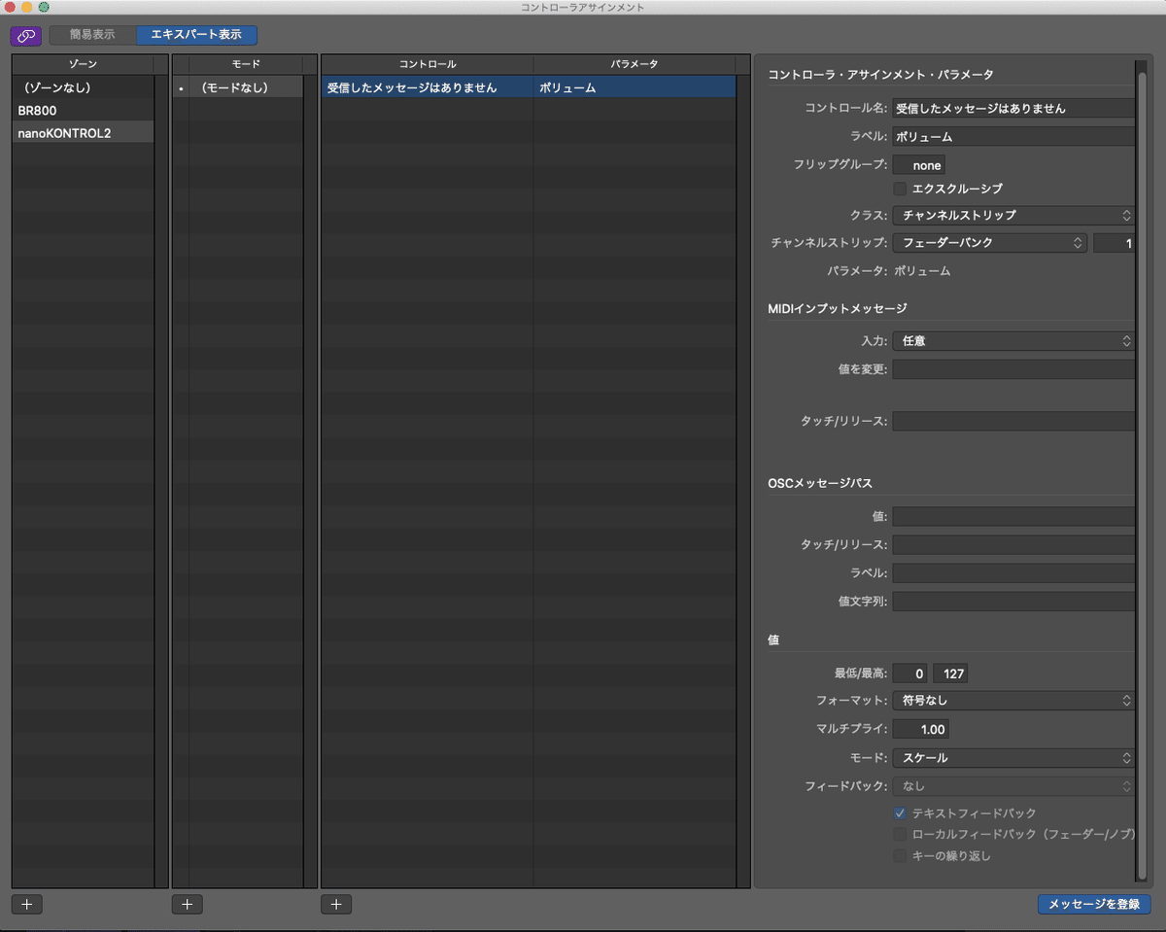Screen dimensions: 1166x932
Task: Uncheck テキストフィードバック checkbox
Action: pos(900,813)
